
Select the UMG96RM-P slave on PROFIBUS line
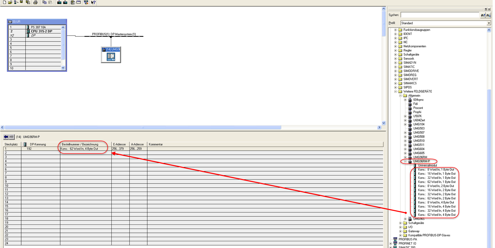(x=111, y=55)
